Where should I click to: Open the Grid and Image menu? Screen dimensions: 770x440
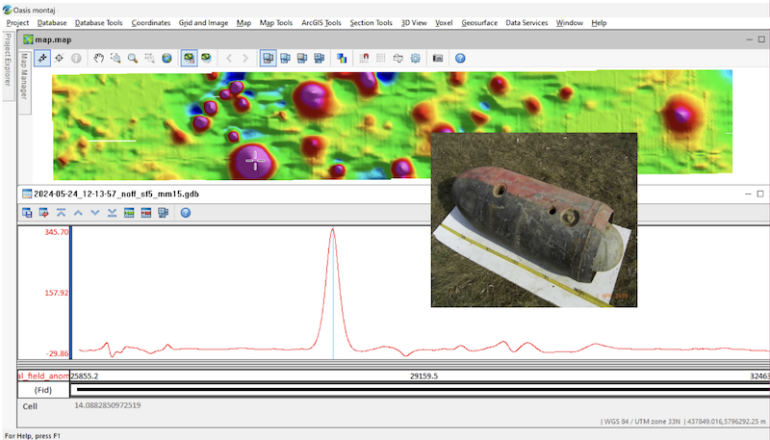tap(203, 22)
